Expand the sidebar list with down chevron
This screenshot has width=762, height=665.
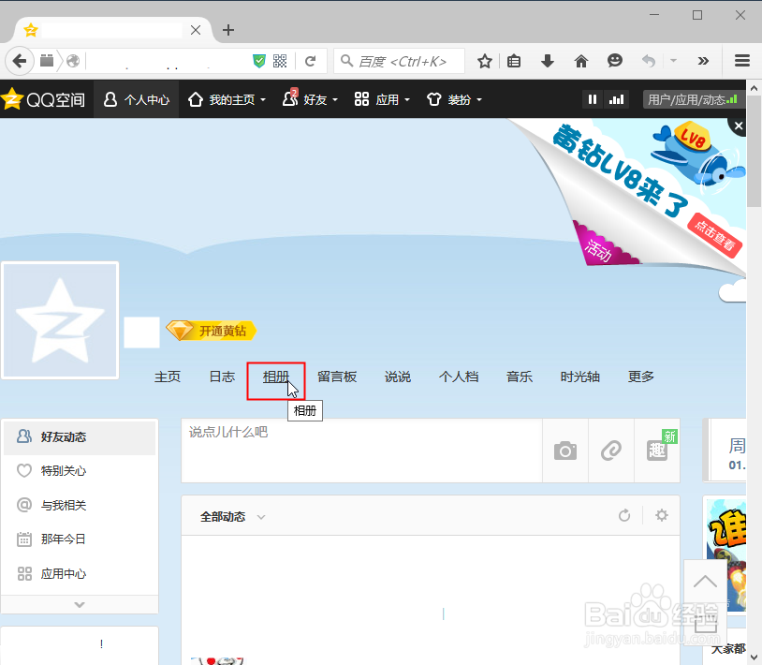(80, 605)
